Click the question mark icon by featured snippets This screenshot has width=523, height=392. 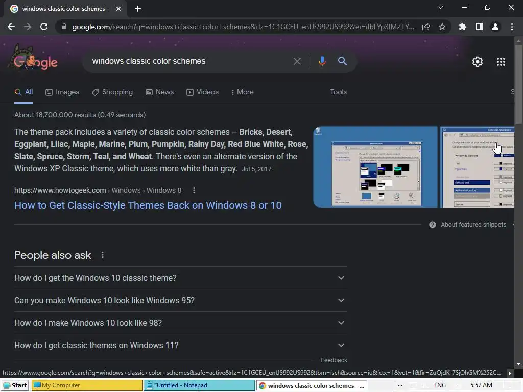click(432, 225)
